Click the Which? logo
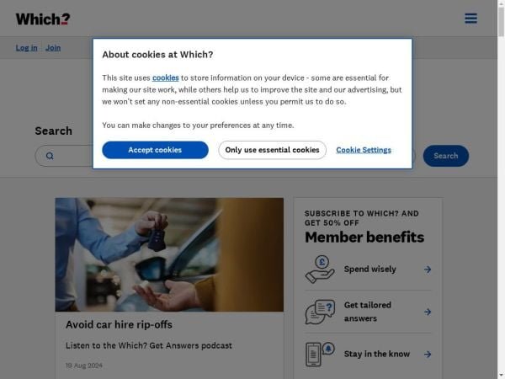The image size is (505, 379). point(43,19)
